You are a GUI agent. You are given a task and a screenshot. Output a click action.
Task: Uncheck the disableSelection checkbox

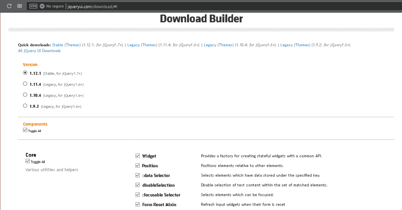138,185
